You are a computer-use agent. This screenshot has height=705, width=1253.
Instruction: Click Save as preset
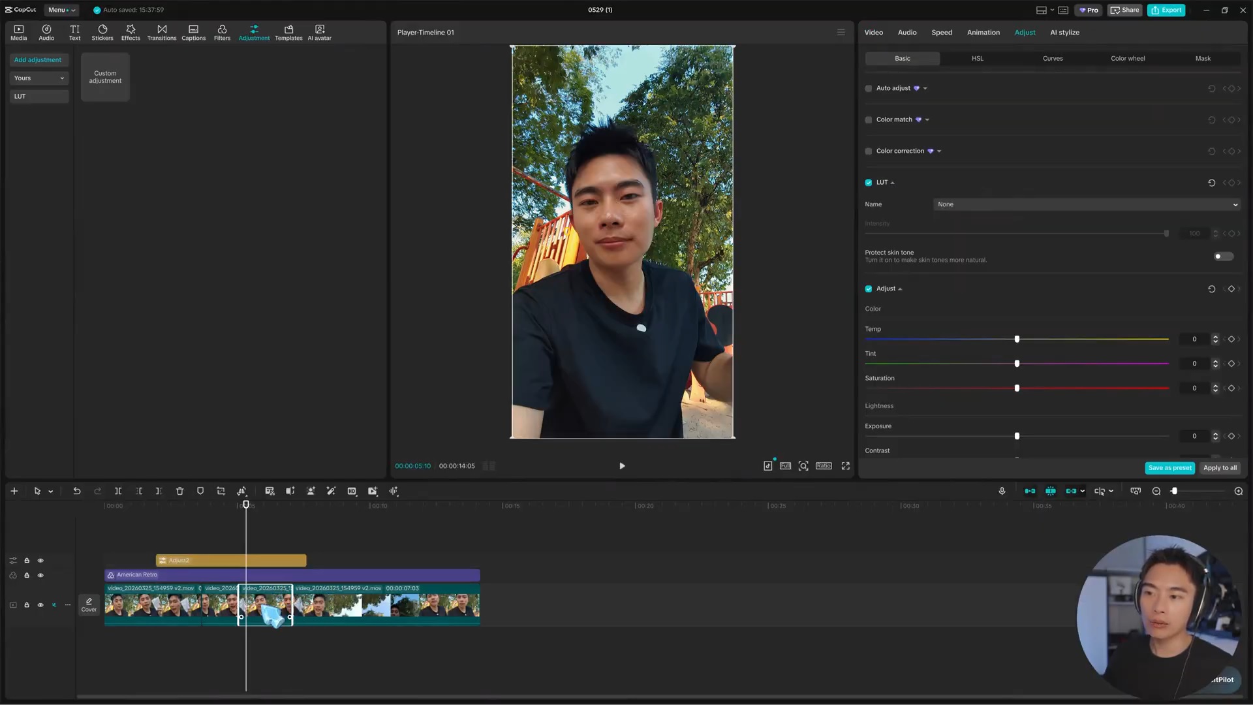pyautogui.click(x=1169, y=467)
